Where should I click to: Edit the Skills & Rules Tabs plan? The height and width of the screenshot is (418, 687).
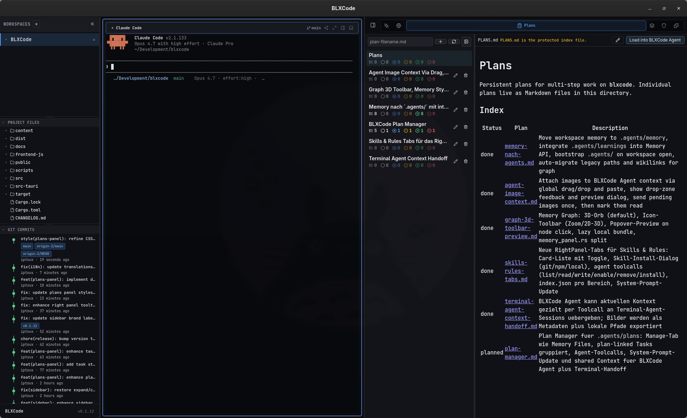point(456,144)
